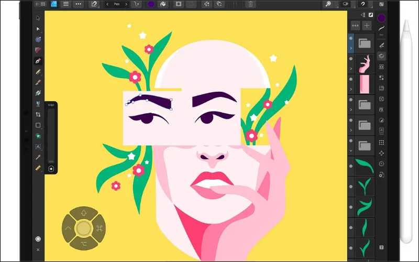Add a new layer with plus button

[x=367, y=26]
